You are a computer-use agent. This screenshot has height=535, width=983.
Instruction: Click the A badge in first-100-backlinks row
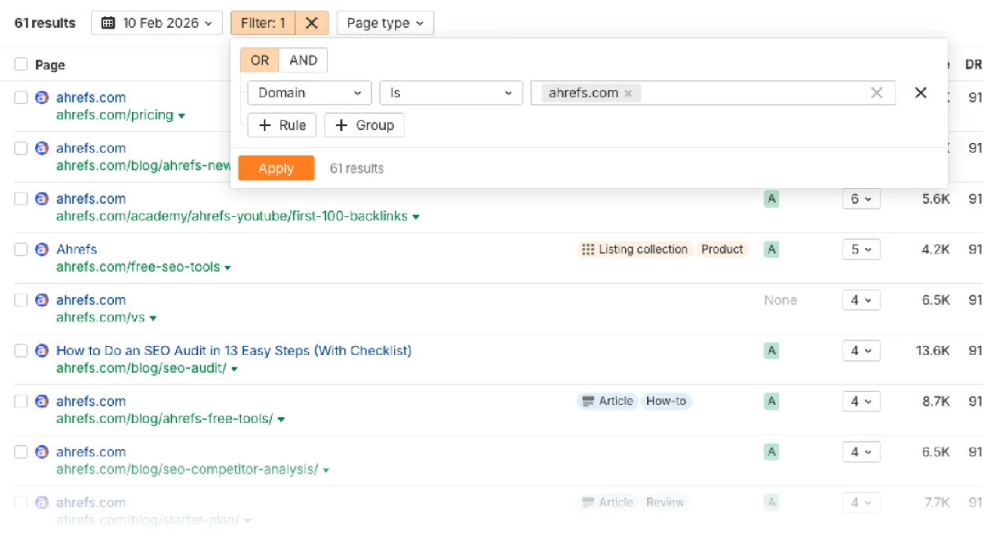[x=771, y=199]
